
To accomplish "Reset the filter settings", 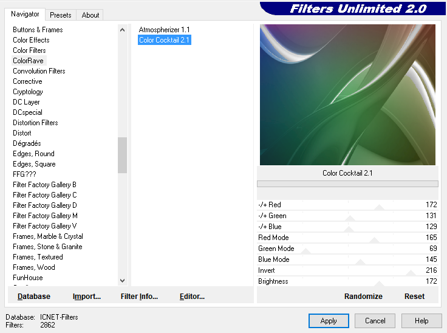I will coord(414,297).
